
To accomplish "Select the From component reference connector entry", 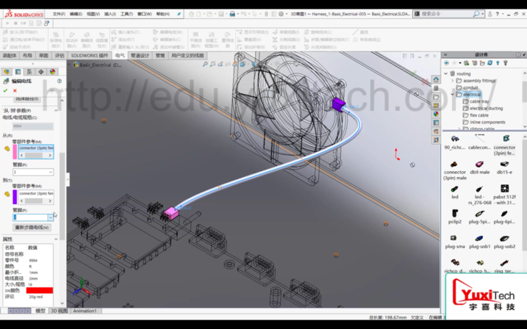I will [36, 148].
